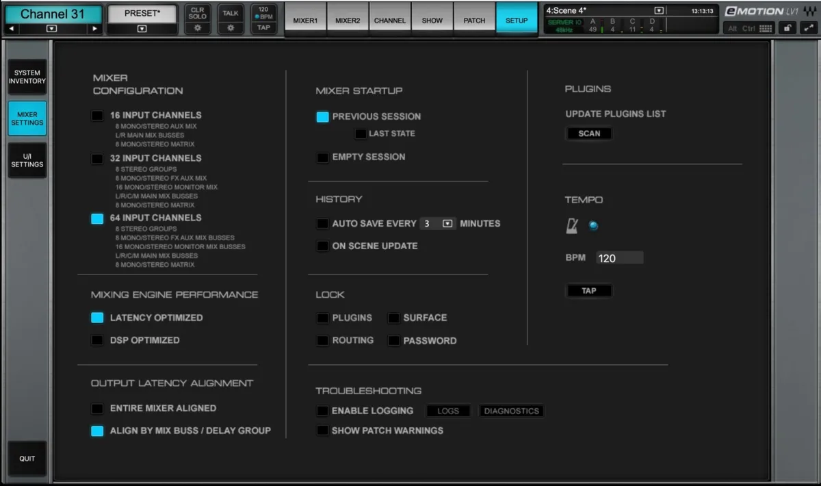Open the PRESET dropdown menu

pos(142,29)
